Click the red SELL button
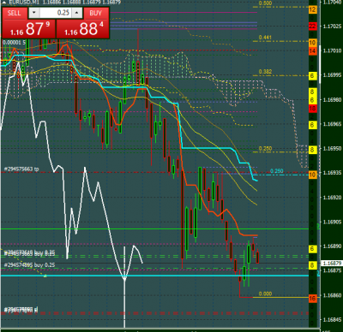343x332 pixels. (15, 13)
